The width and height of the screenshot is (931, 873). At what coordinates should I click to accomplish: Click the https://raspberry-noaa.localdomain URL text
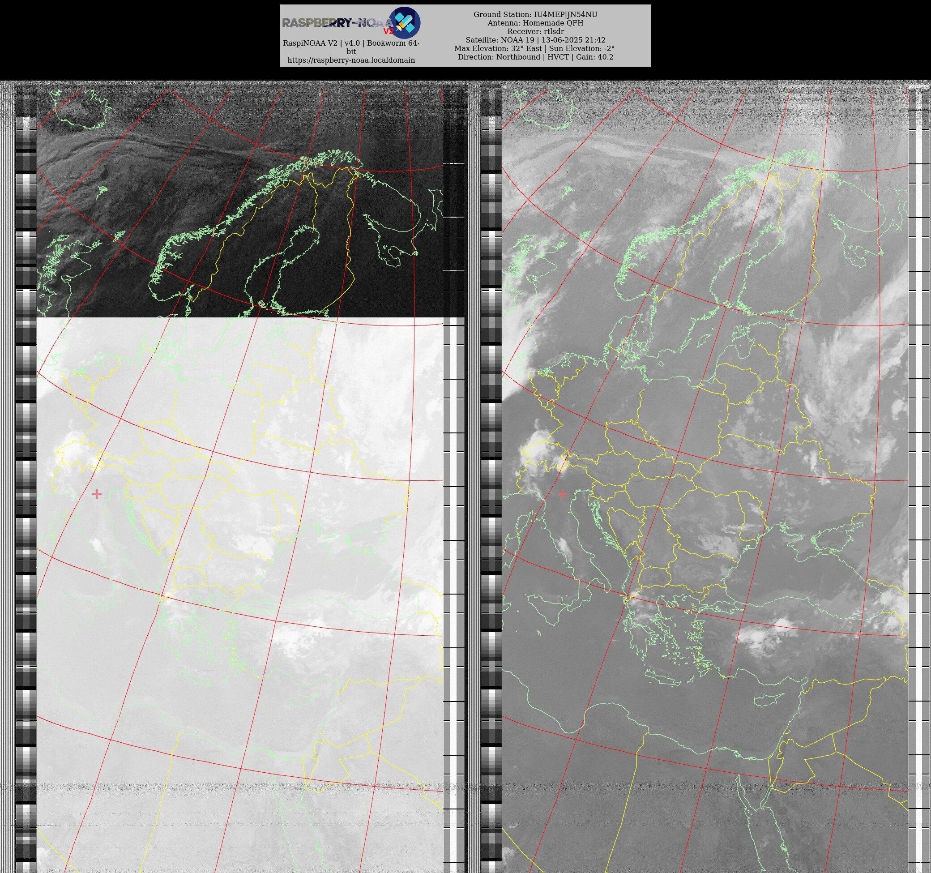(x=351, y=60)
